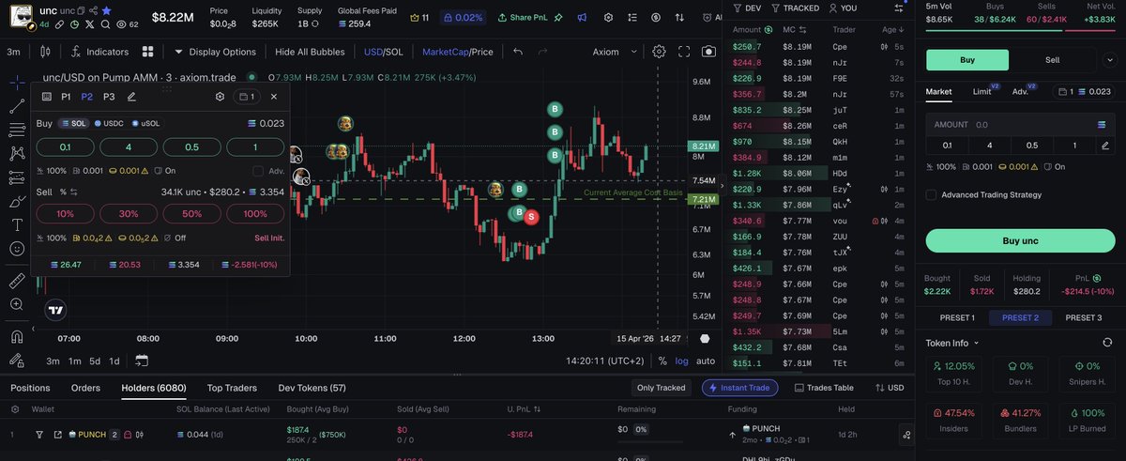Viewport: 1126px width, 461px height.
Task: Select the brush drawing tool
Action: point(16,201)
